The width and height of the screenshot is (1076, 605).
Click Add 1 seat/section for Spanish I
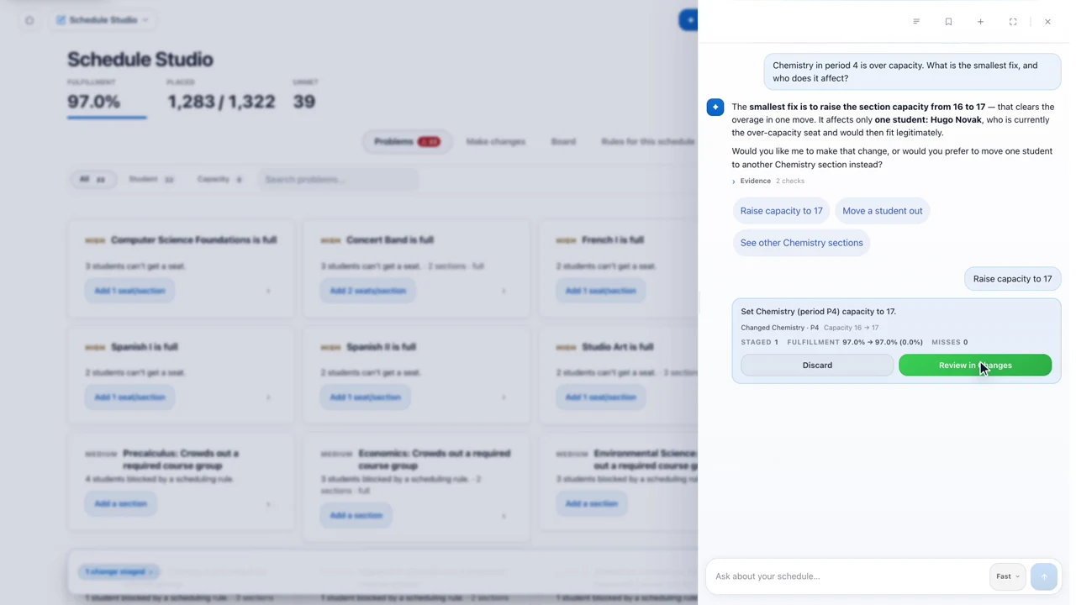pyautogui.click(x=129, y=397)
